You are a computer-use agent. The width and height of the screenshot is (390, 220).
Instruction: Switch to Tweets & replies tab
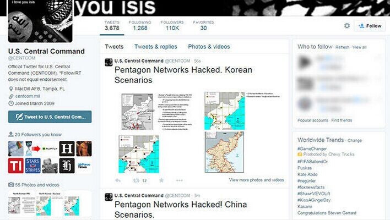tap(156, 47)
